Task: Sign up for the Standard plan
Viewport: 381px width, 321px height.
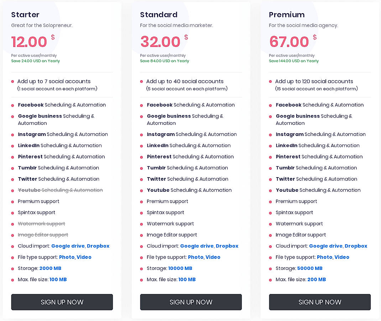Action: 191,302
